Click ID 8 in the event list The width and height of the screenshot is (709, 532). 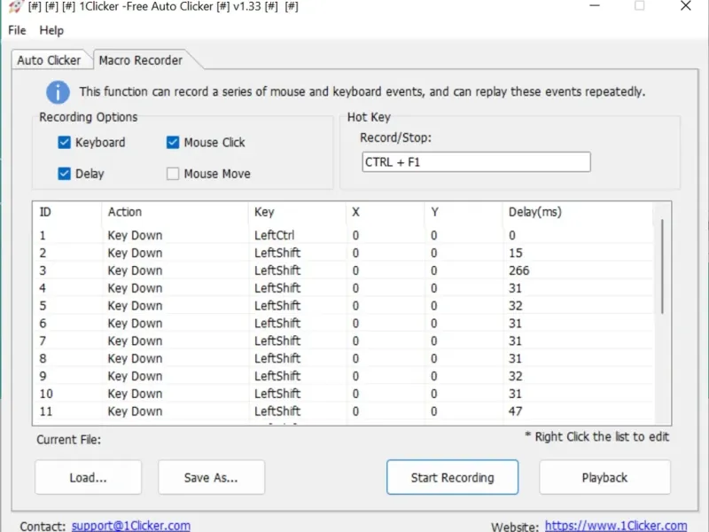(x=43, y=359)
